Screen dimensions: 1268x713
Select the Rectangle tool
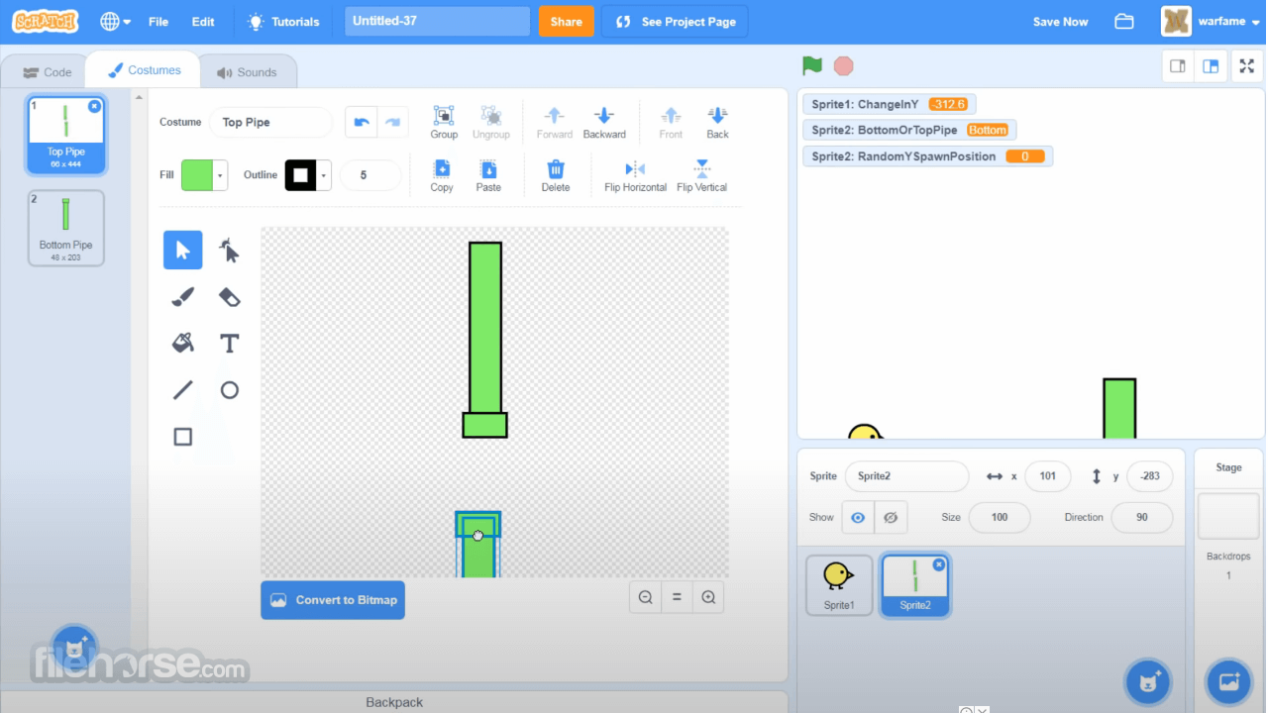183,437
